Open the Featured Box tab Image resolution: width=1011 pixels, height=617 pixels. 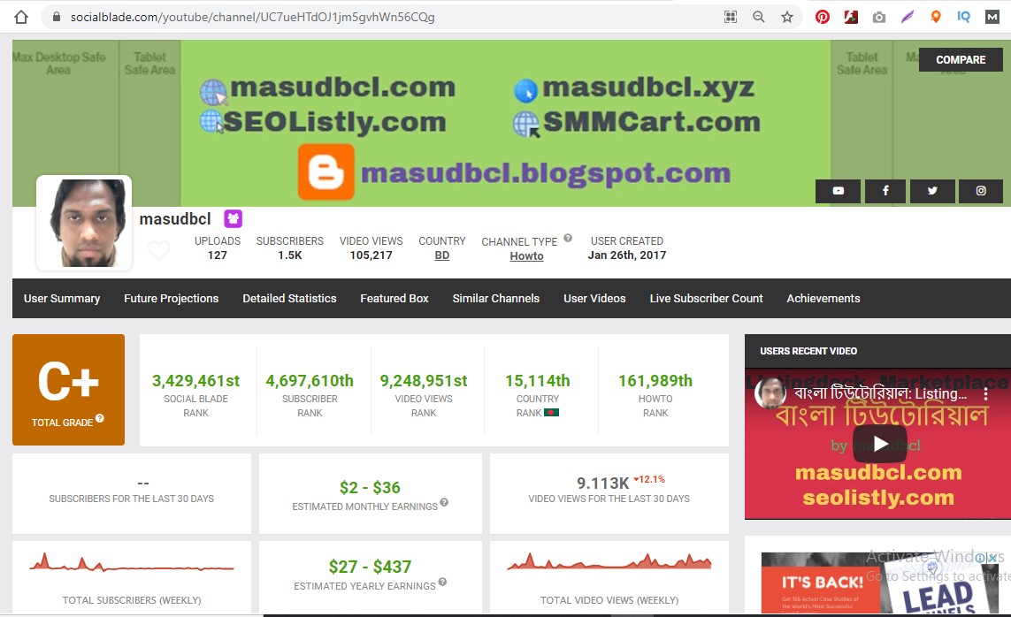point(394,298)
